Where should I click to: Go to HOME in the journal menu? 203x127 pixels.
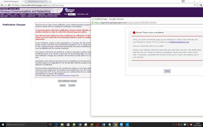pos(2,14)
